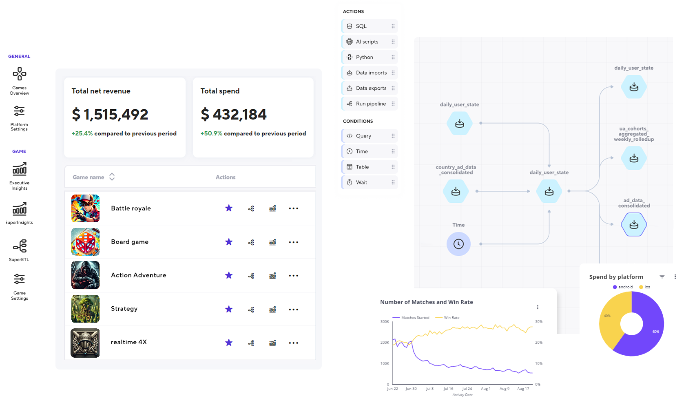
Task: Toggle the Matches Started legend series
Action: tap(411, 318)
